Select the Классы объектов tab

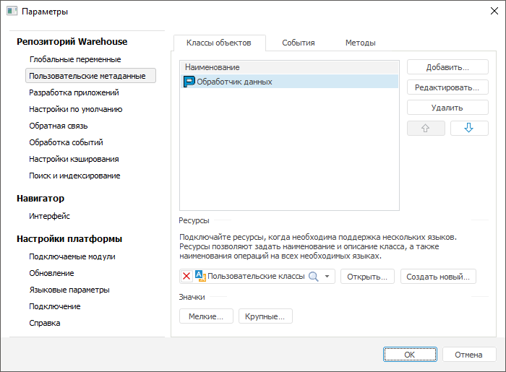point(219,43)
